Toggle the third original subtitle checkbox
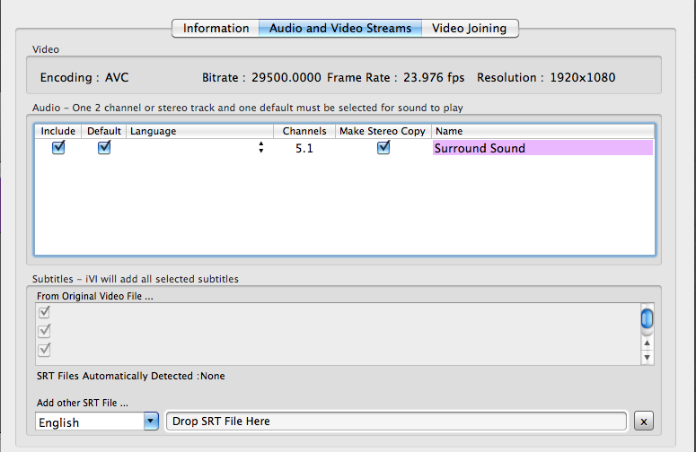The image size is (696, 452). [x=44, y=349]
